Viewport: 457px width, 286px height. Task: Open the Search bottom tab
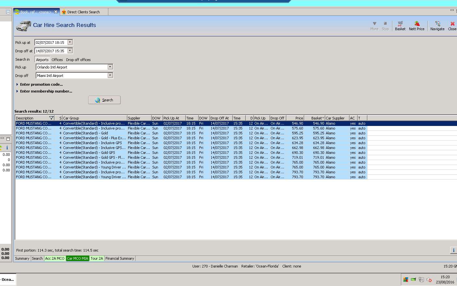pos(37,258)
